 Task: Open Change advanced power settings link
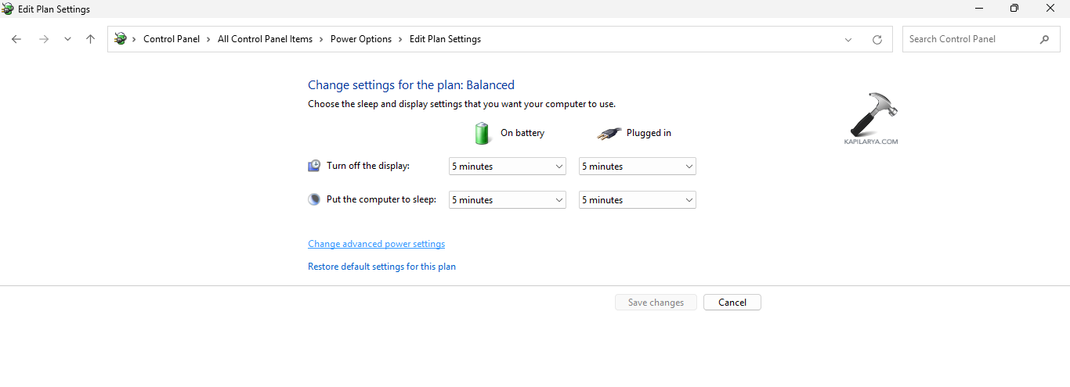point(376,244)
